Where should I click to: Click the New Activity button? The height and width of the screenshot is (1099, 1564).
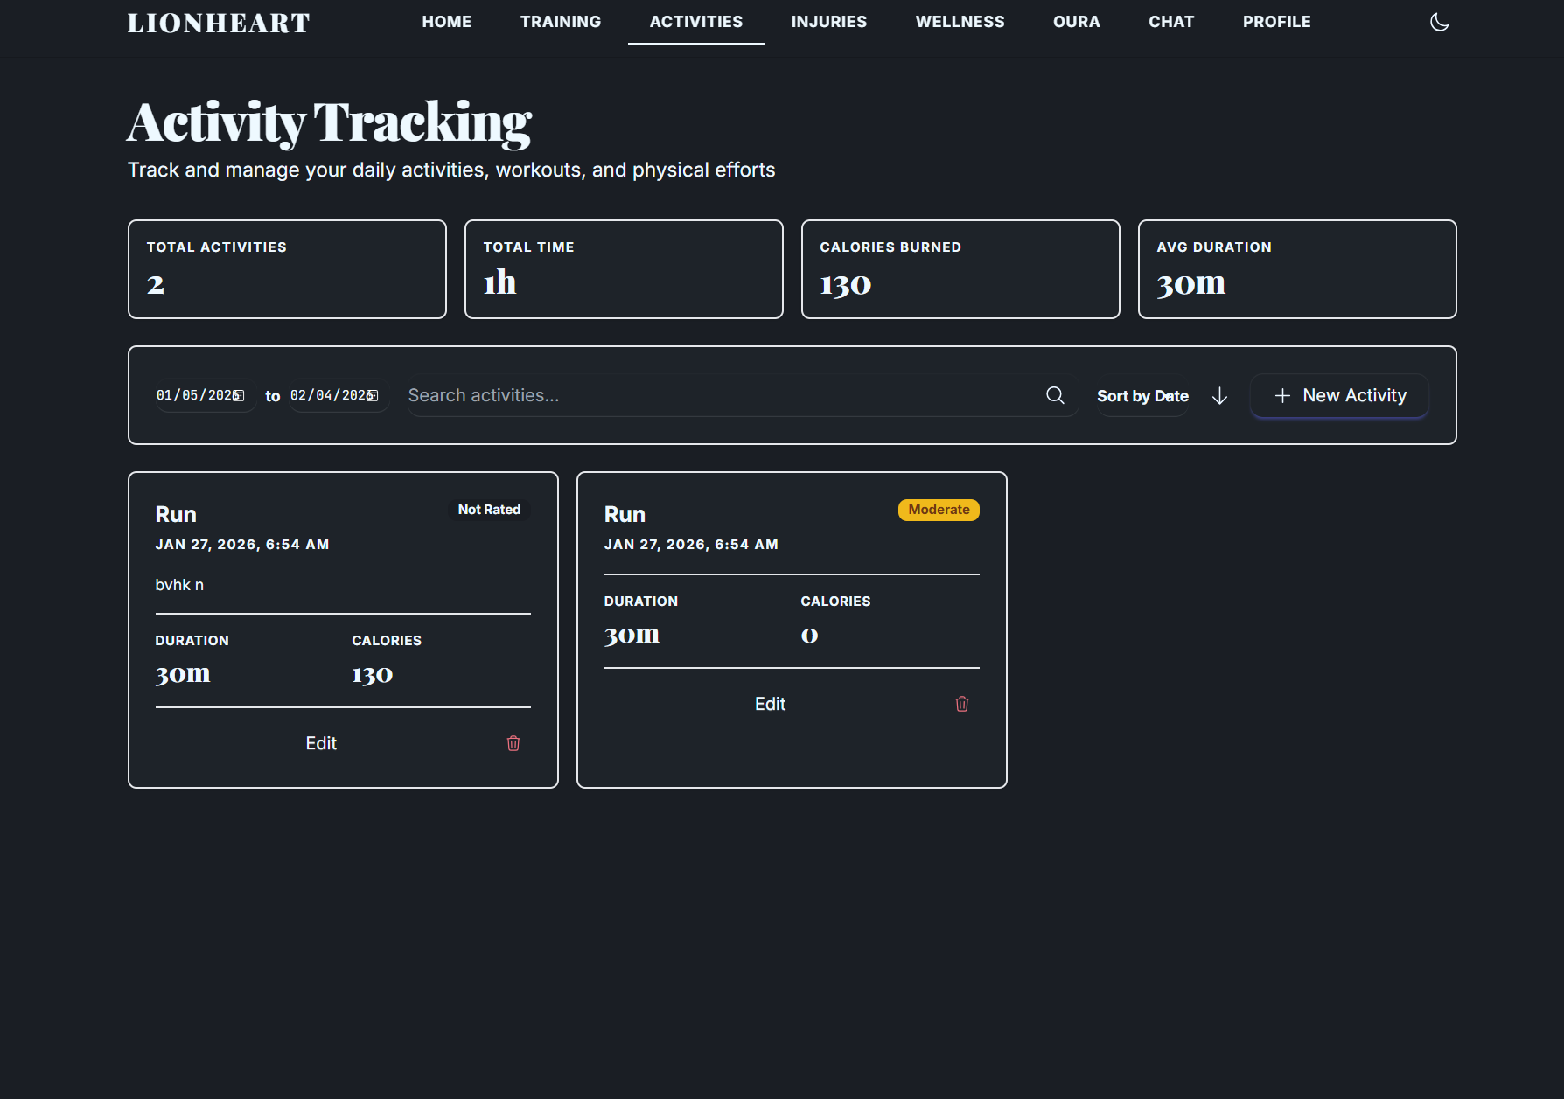(1339, 395)
